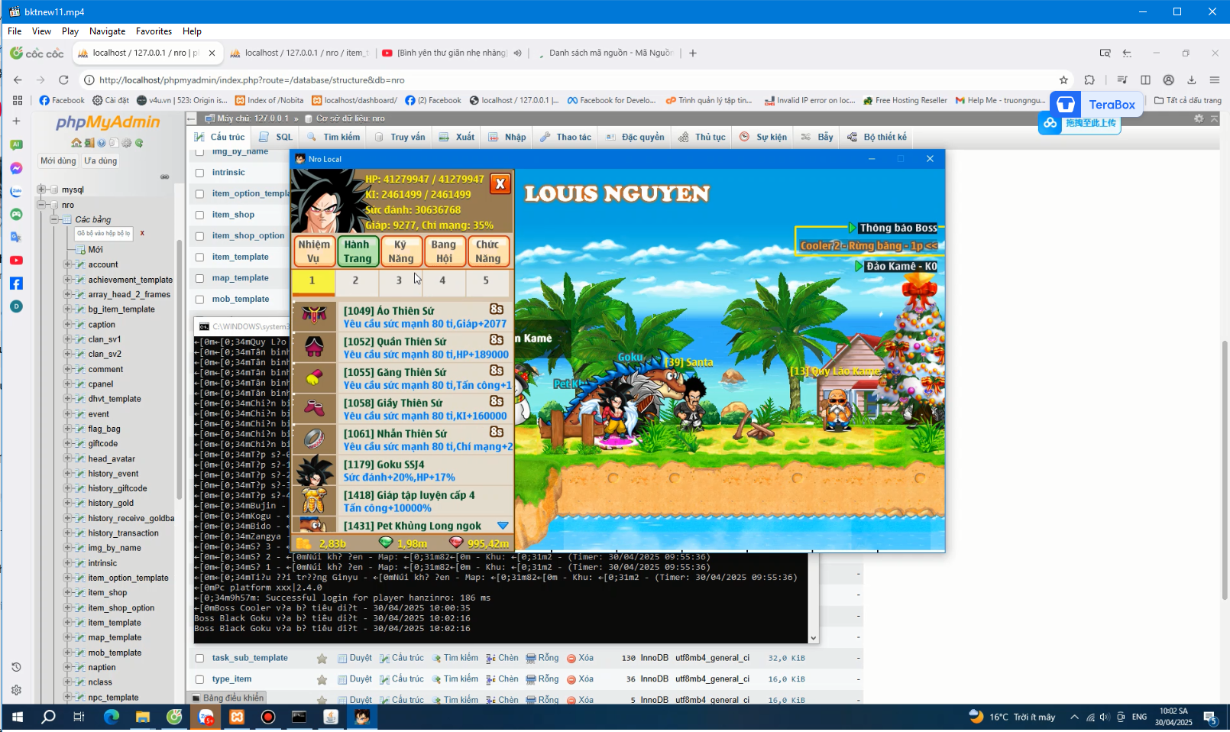Open TeraBox floating widget icon

[1066, 104]
